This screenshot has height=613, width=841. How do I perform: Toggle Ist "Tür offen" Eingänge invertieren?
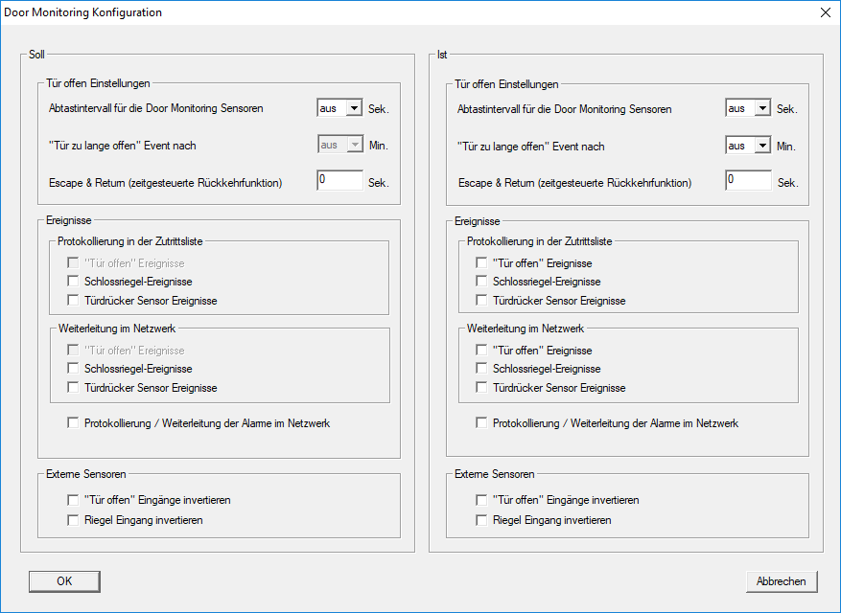(481, 500)
